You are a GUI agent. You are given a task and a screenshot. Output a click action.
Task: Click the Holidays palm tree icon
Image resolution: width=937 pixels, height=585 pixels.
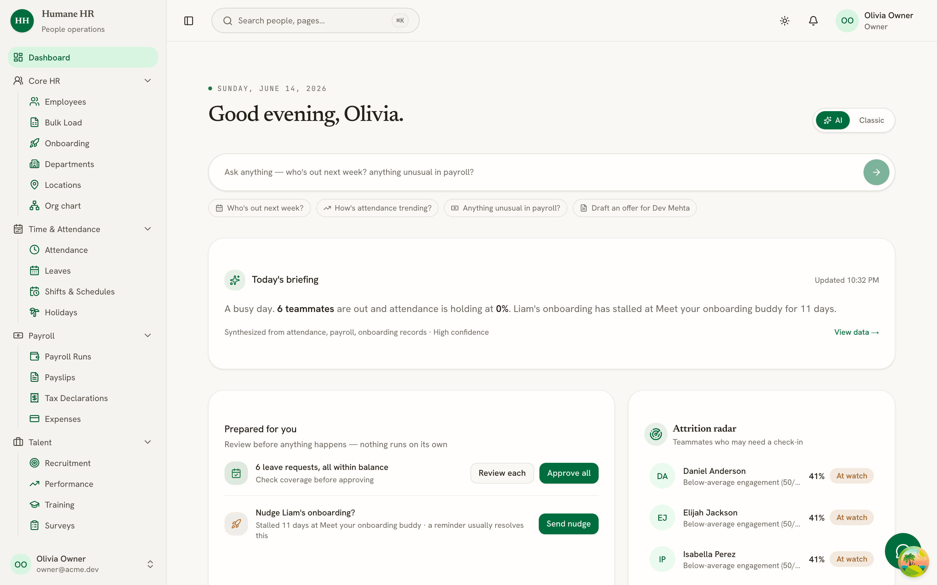point(34,312)
